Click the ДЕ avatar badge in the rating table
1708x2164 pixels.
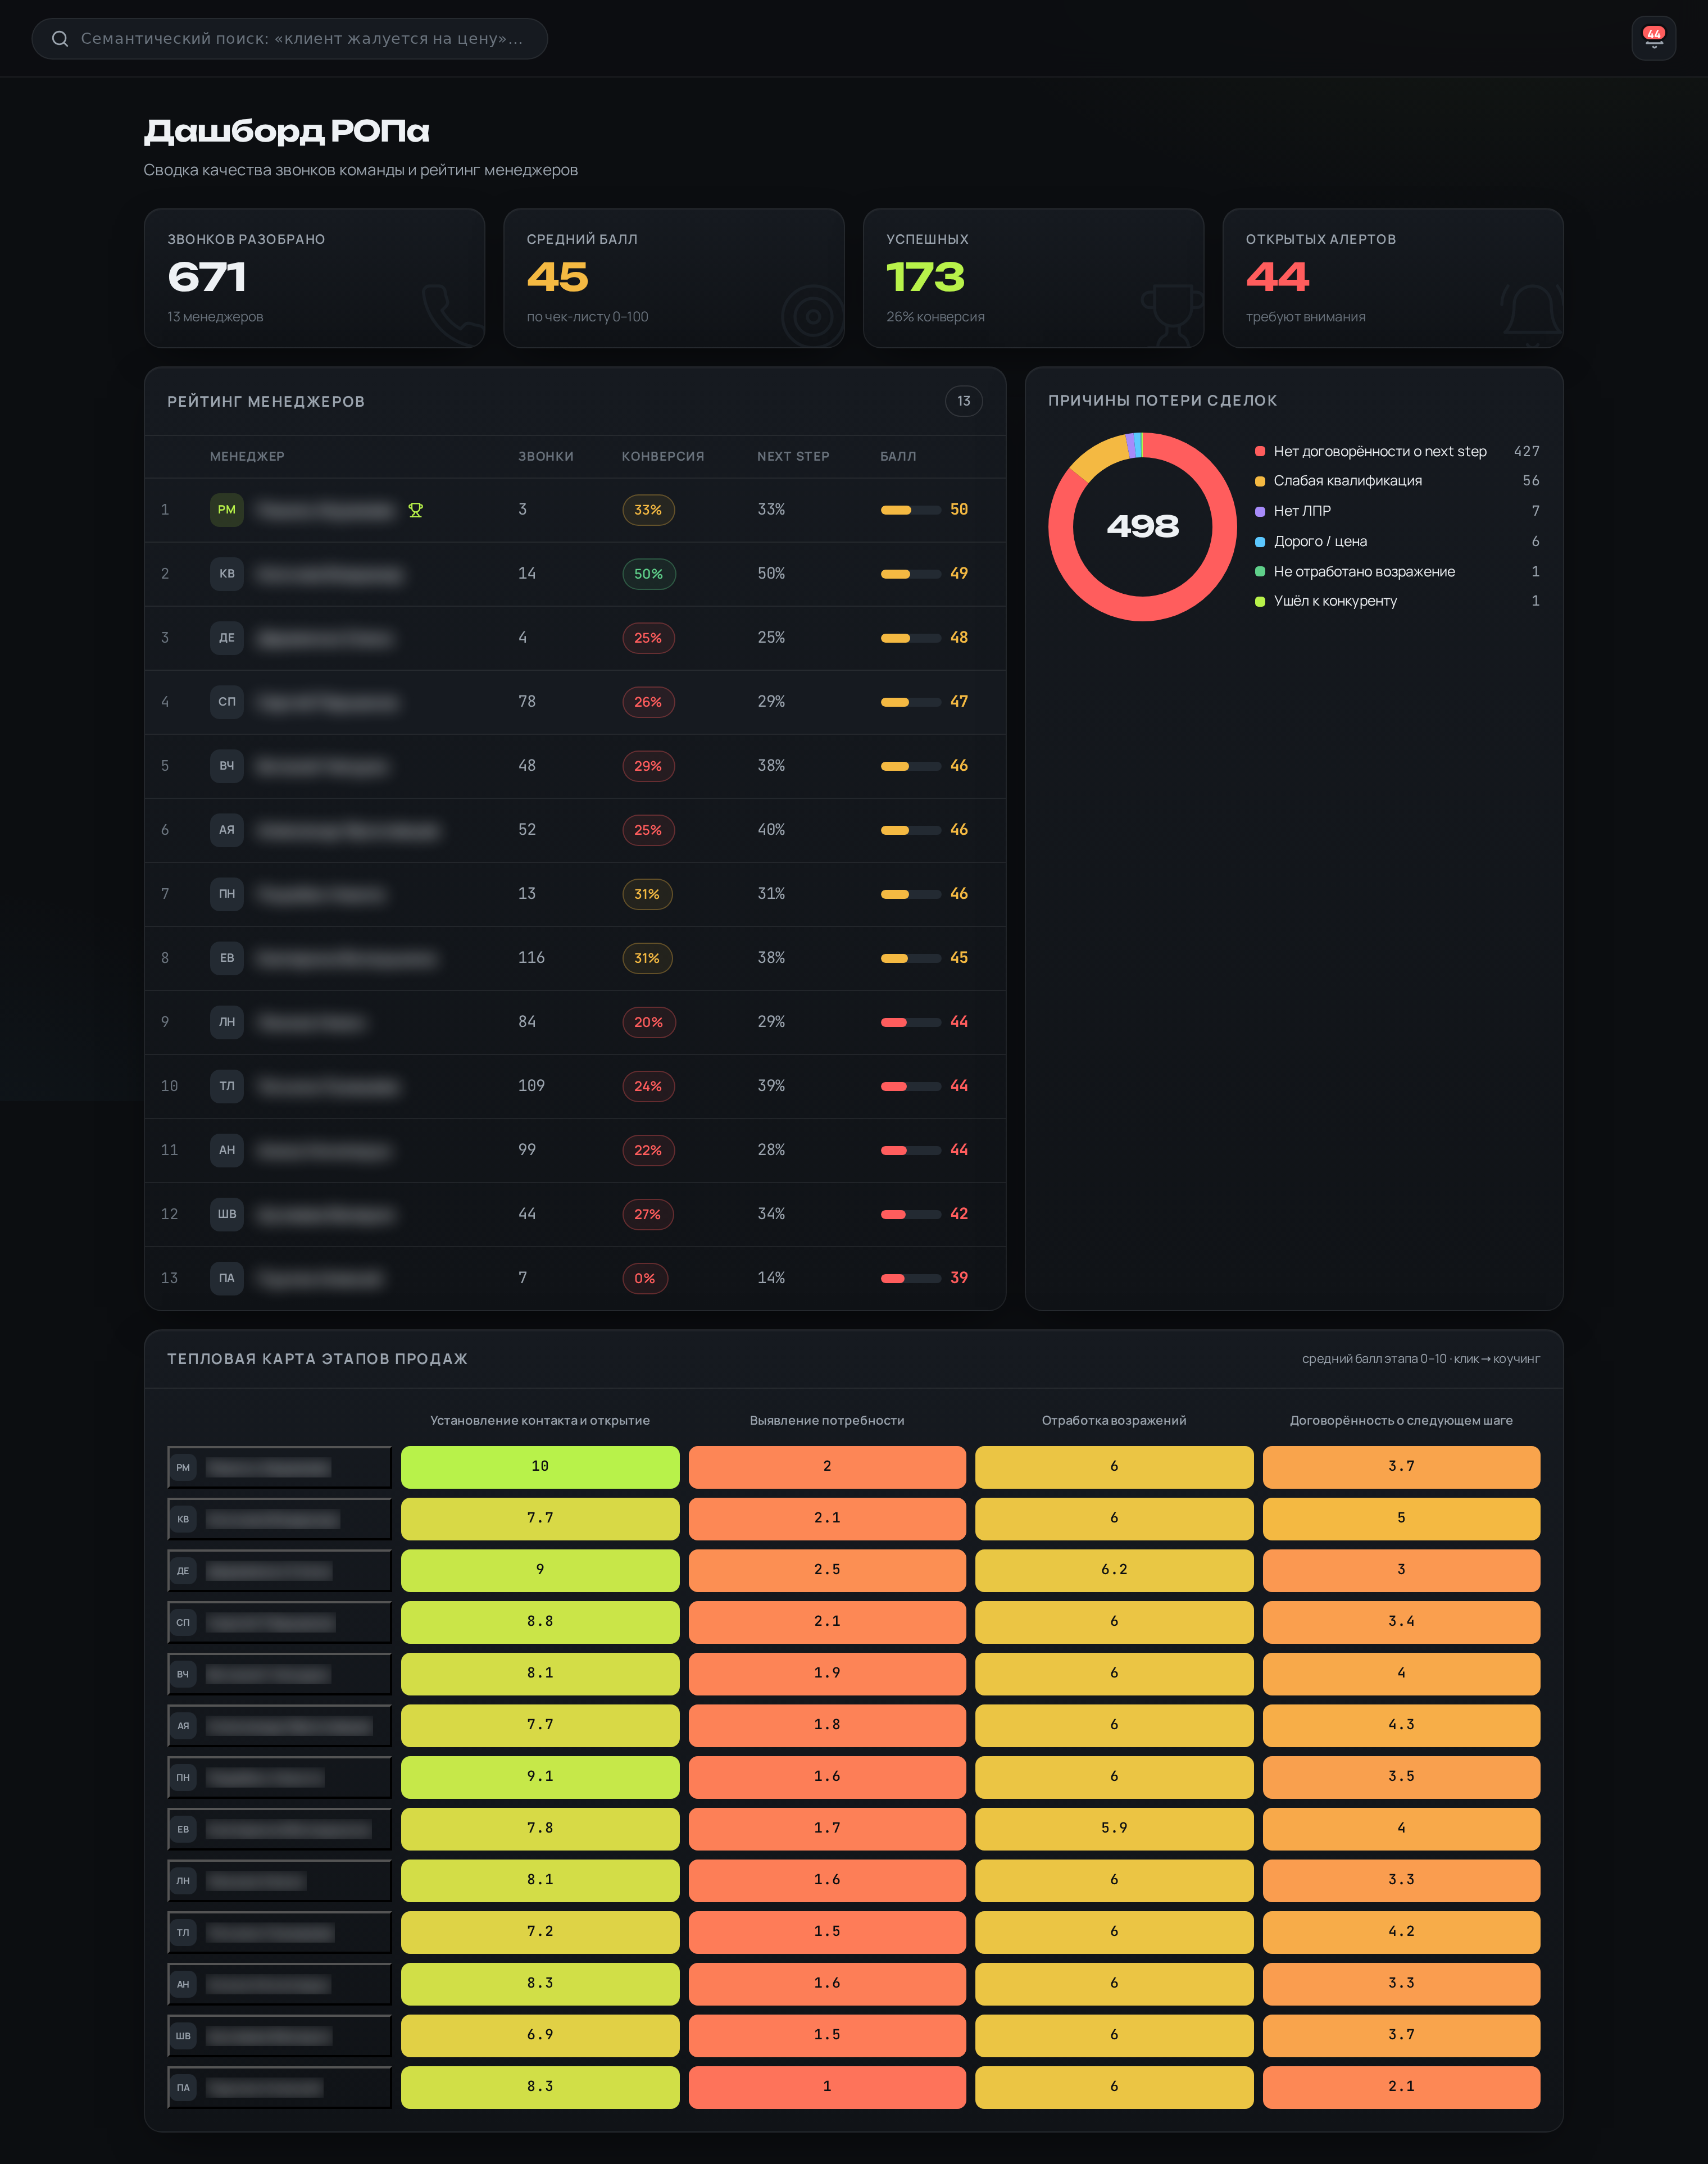[227, 638]
